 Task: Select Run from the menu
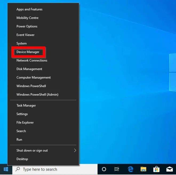[19, 140]
